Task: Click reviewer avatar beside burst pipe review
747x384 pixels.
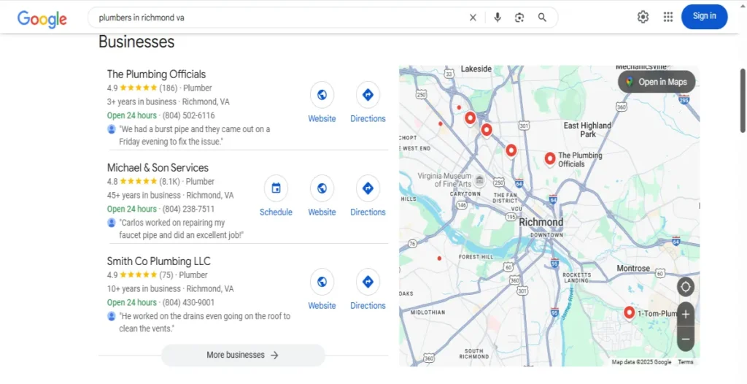Action: click(112, 129)
